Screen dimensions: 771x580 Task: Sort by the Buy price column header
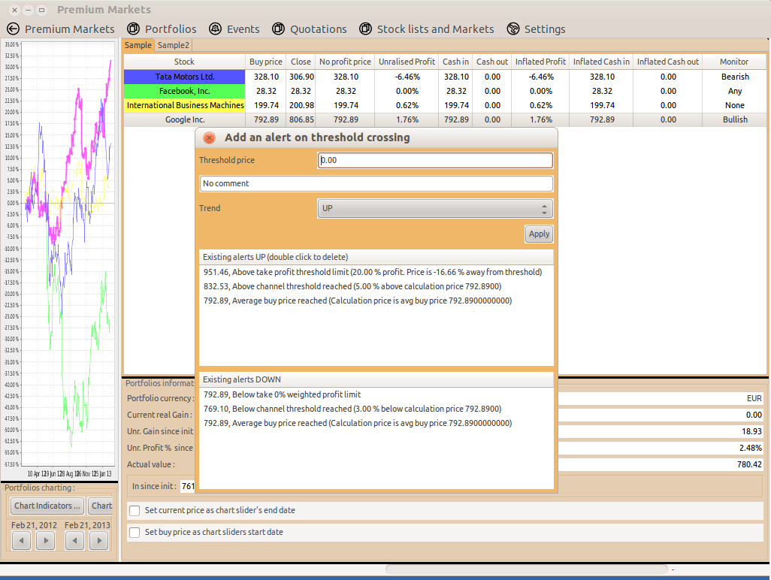tap(265, 62)
